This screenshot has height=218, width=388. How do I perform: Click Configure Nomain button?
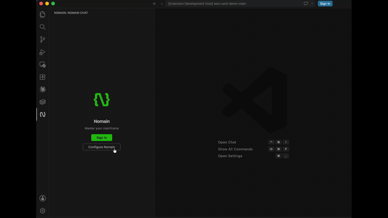click(x=102, y=147)
